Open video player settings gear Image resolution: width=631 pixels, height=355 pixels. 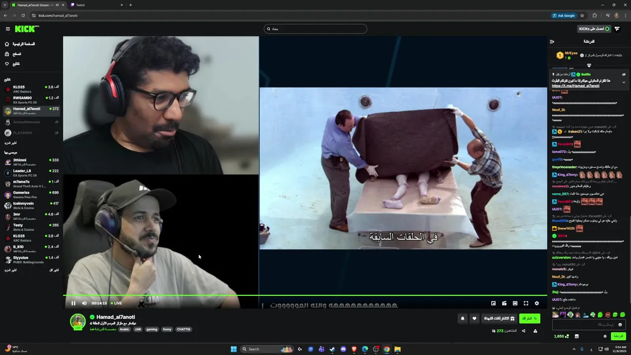tap(537, 303)
